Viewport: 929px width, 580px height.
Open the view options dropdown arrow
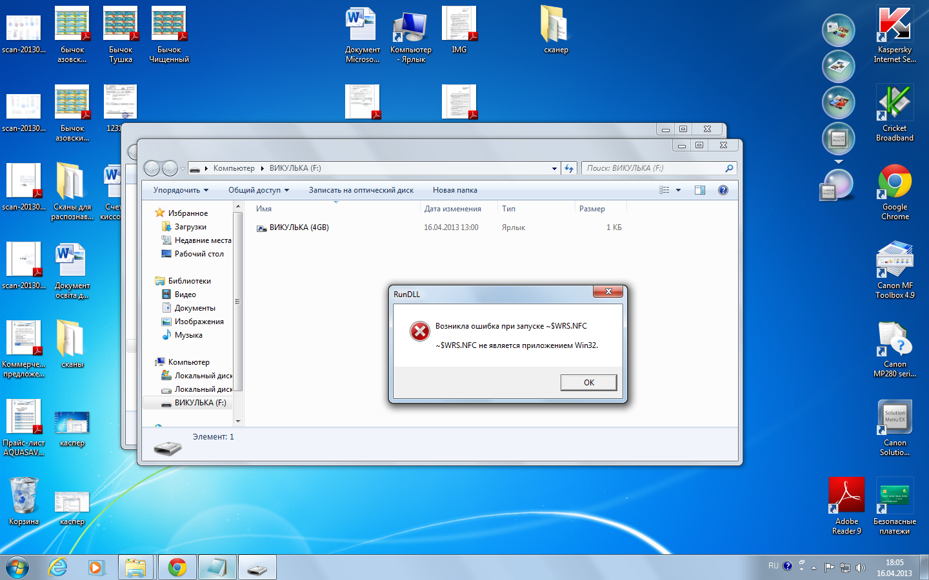(678, 190)
